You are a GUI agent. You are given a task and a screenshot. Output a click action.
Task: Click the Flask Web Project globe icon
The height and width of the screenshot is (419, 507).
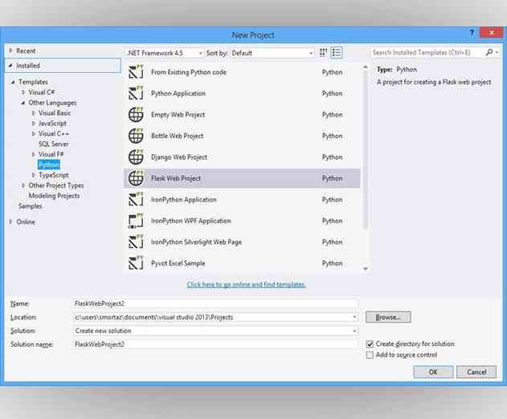click(136, 178)
